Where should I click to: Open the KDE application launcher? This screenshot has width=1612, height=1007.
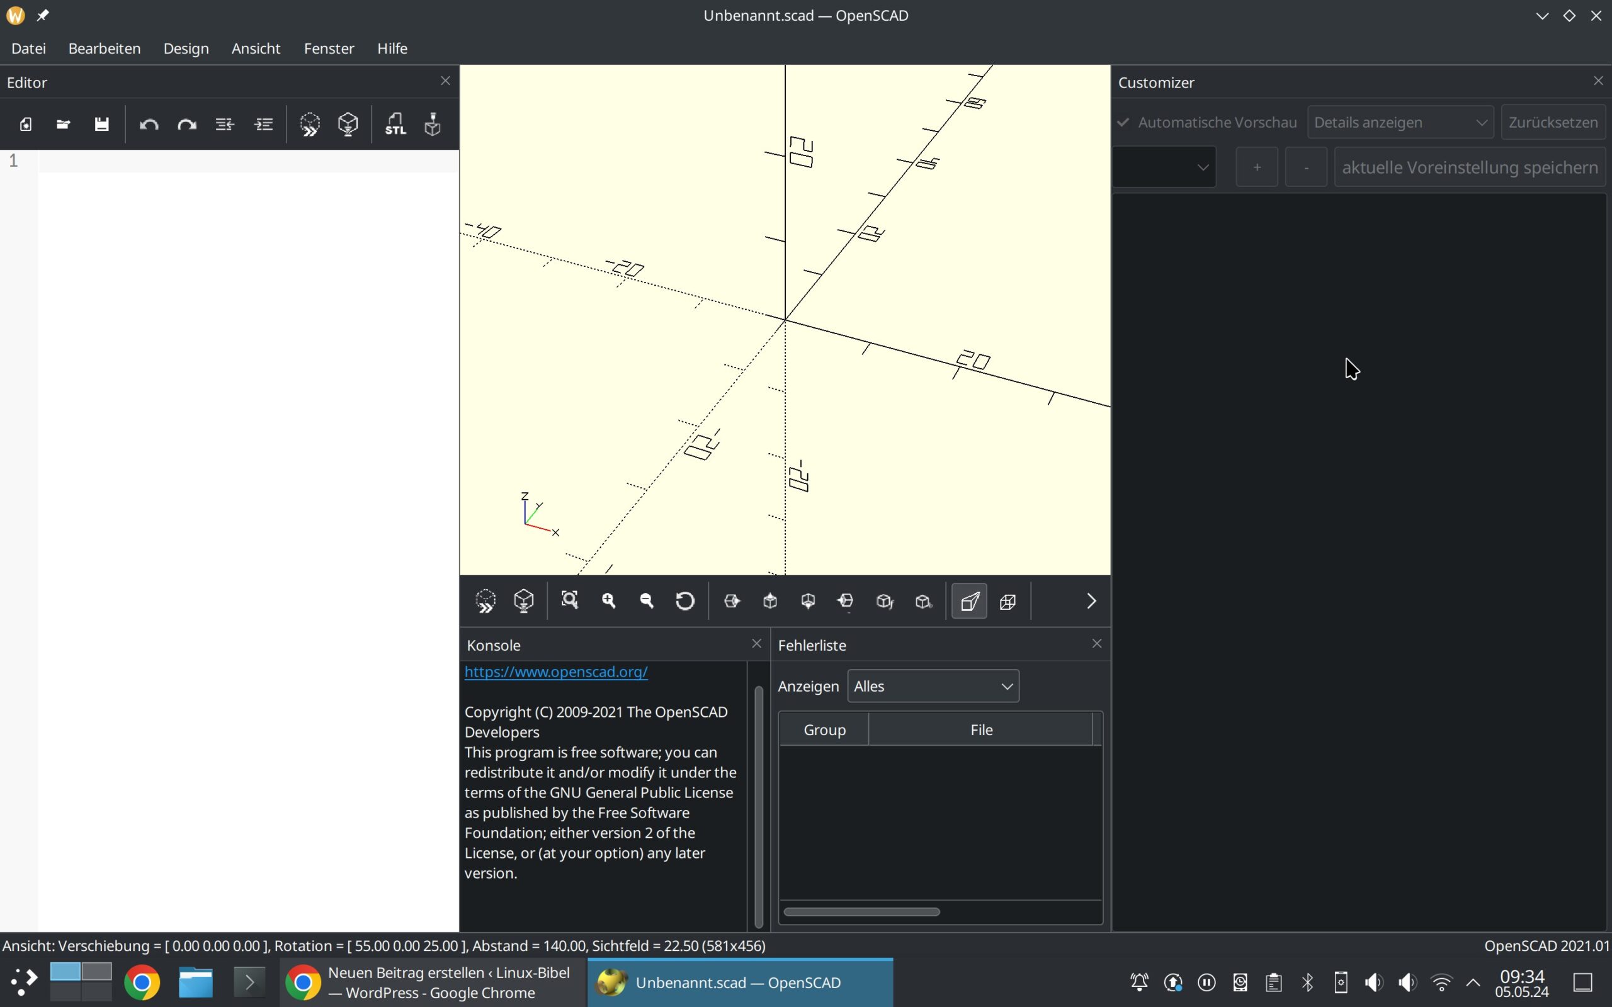point(24,982)
